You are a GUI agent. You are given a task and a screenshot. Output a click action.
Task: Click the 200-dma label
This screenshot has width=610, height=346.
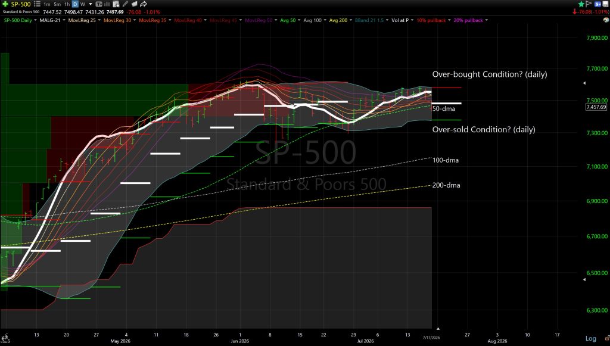pos(446,185)
